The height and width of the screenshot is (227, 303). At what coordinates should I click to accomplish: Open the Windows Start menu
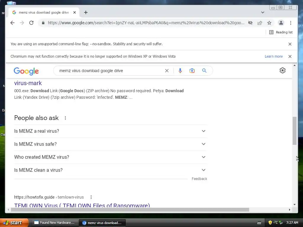tap(14, 223)
